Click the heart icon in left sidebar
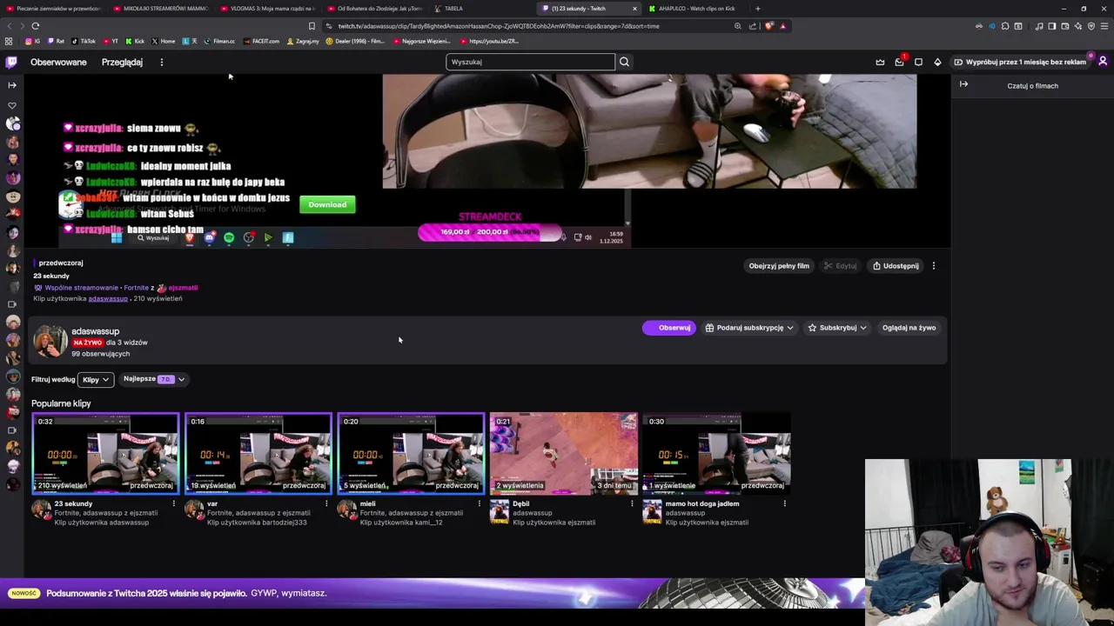Screen dimensions: 1114x626 coord(12,105)
